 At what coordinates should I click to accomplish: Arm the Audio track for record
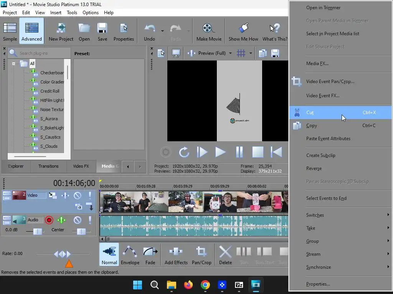coord(49,220)
